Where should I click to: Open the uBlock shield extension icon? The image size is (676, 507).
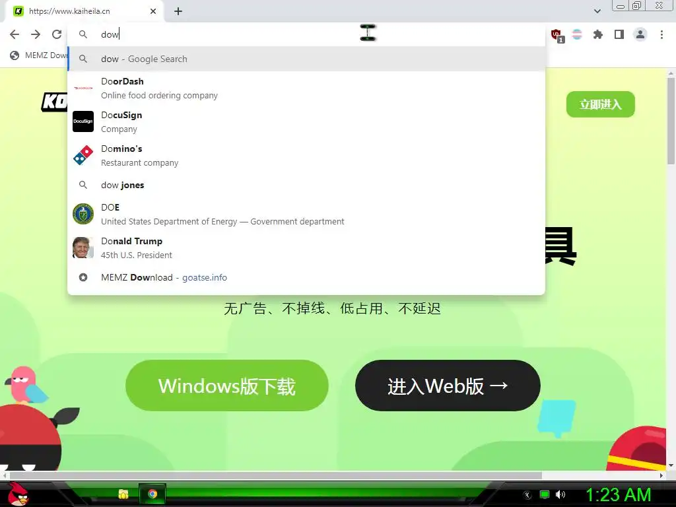[557, 35]
